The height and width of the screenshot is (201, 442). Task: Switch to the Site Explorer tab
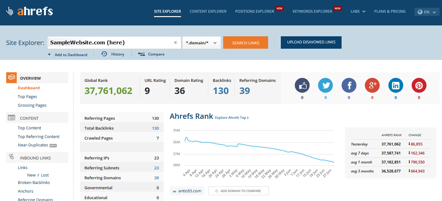[x=167, y=11]
